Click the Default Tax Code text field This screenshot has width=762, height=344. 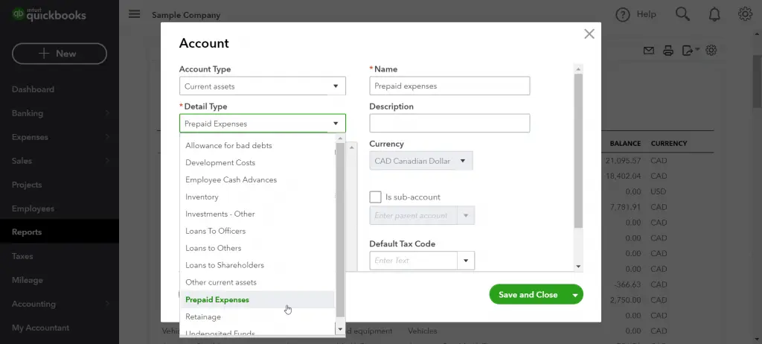pos(414,261)
